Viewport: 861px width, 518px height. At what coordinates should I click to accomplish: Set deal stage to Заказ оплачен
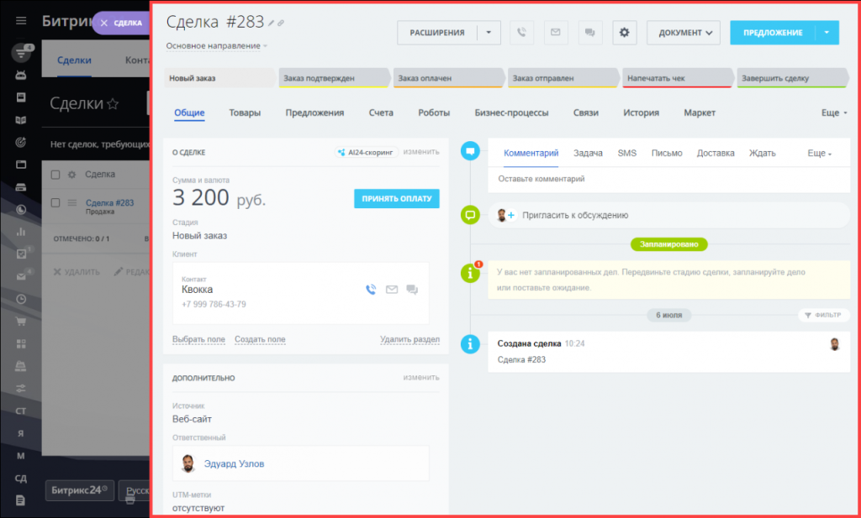click(448, 78)
